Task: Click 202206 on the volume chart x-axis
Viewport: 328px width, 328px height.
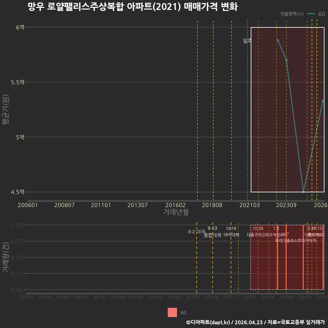Action: 268,297
